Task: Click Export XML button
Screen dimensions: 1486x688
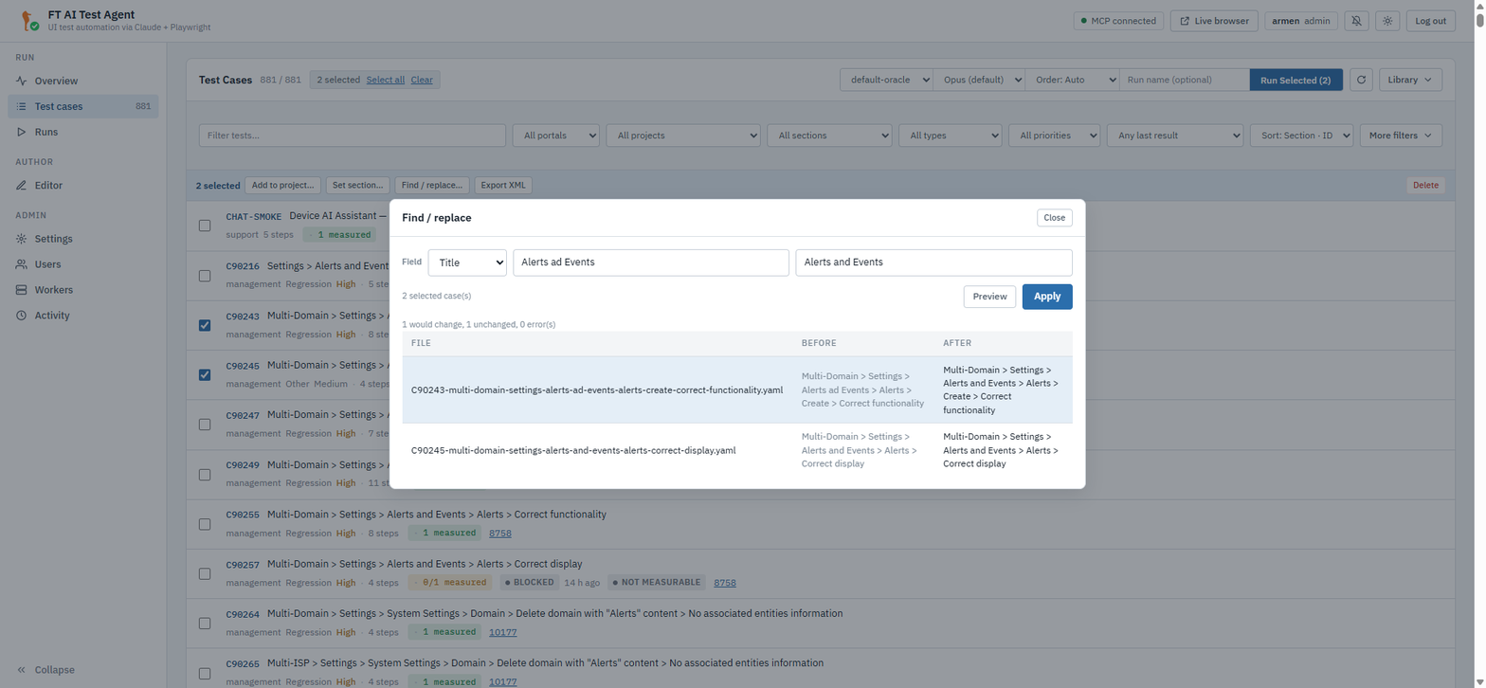Action: tap(503, 186)
